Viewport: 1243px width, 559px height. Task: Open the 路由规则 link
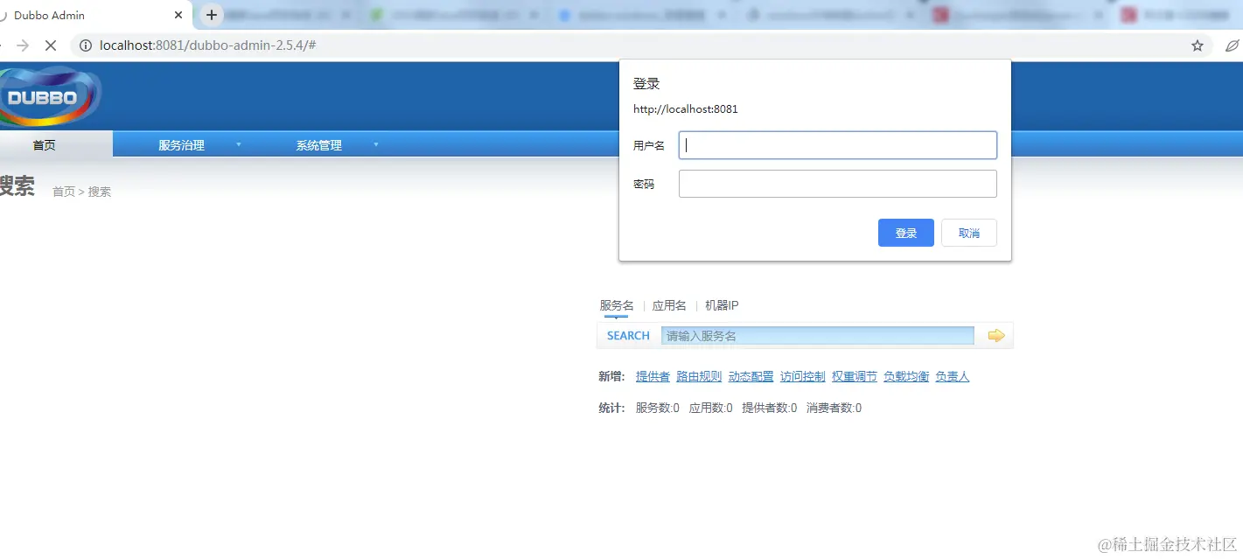698,375
